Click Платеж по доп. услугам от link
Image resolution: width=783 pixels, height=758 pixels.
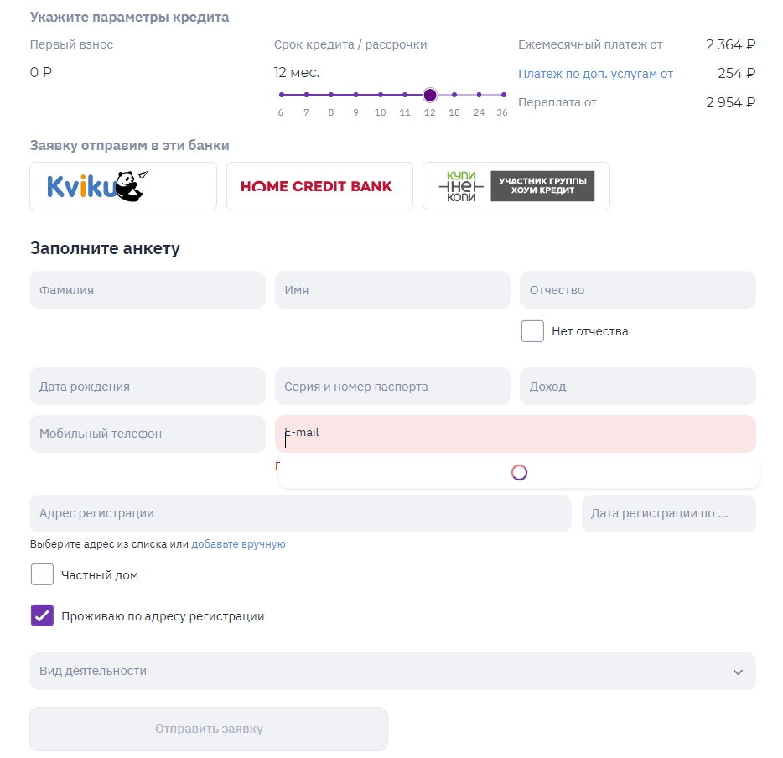595,74
